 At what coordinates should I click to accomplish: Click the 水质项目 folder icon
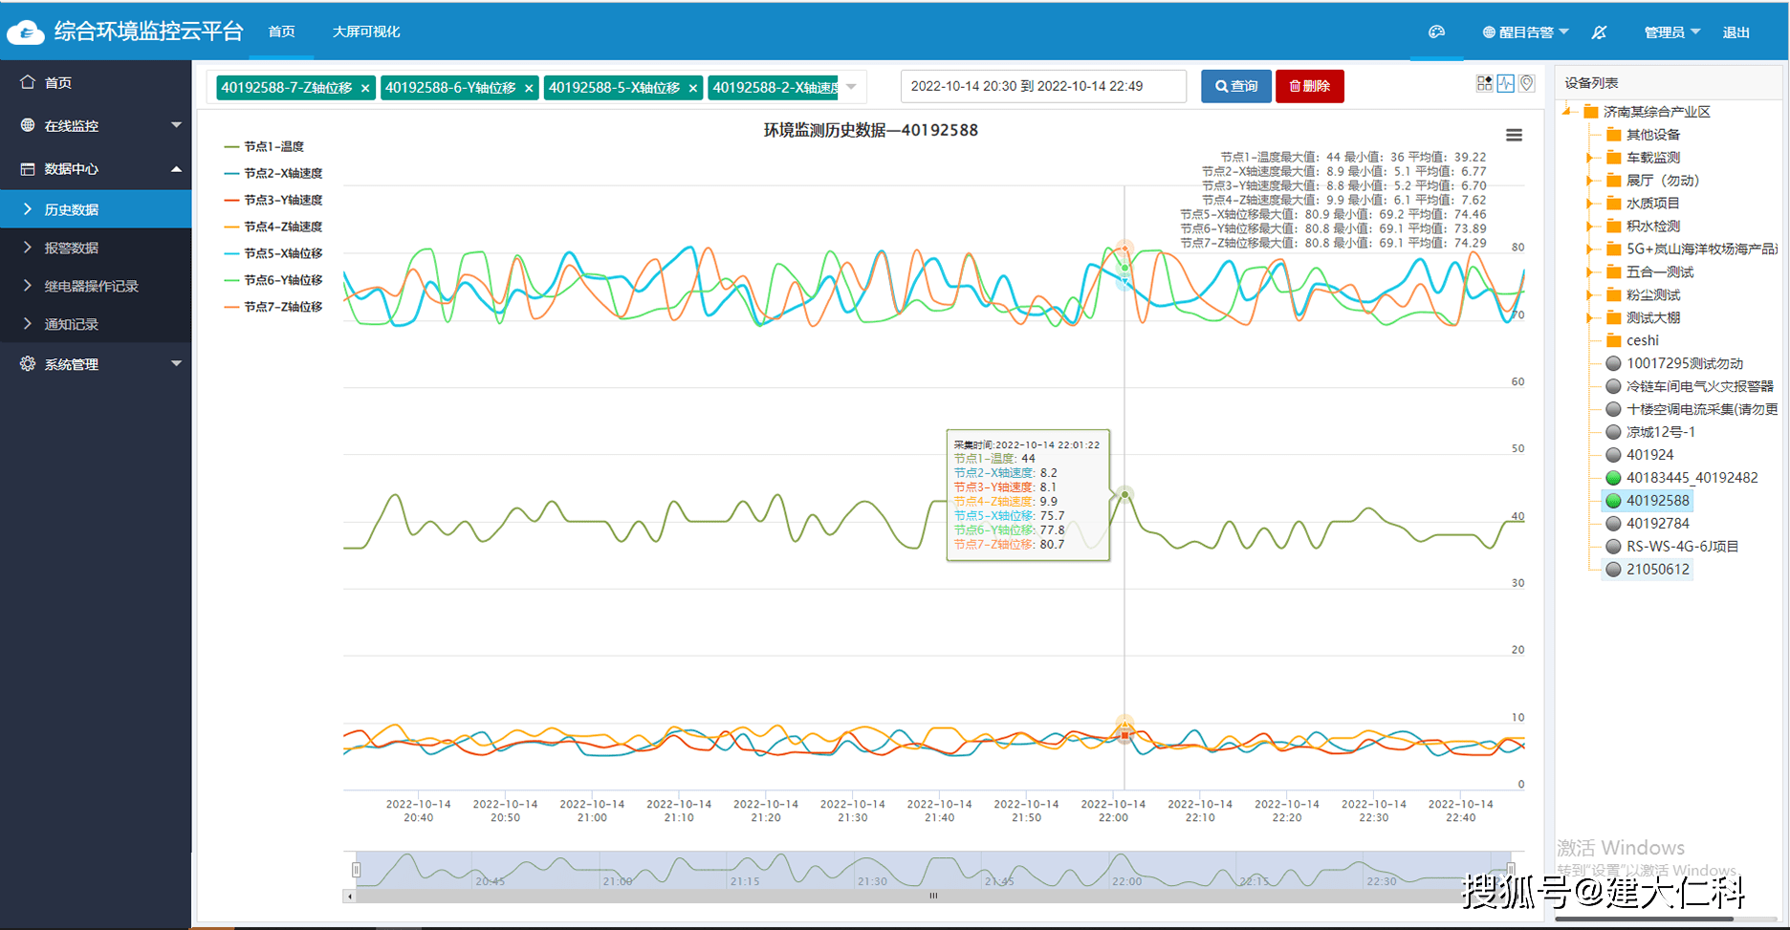click(x=1614, y=203)
